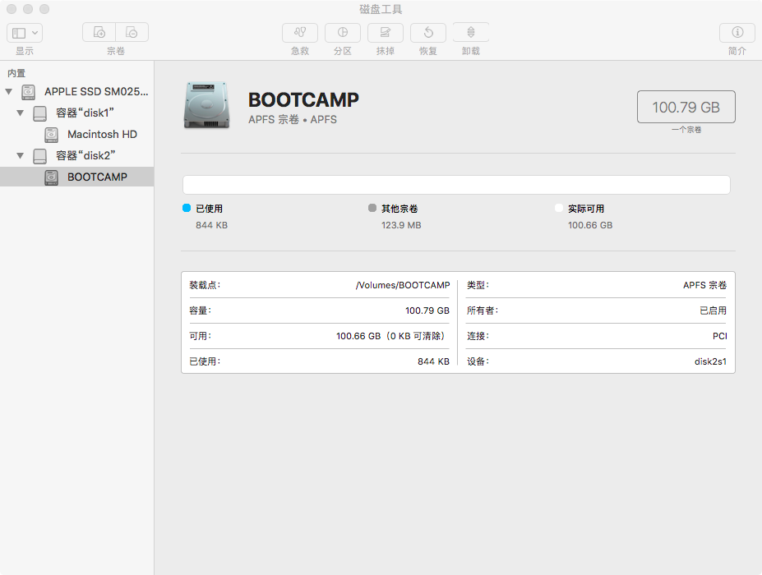
Task: Select the APPLE SSD physical disk
Action: tap(96, 92)
